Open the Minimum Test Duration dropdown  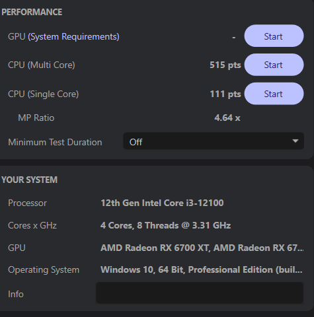[x=214, y=141]
